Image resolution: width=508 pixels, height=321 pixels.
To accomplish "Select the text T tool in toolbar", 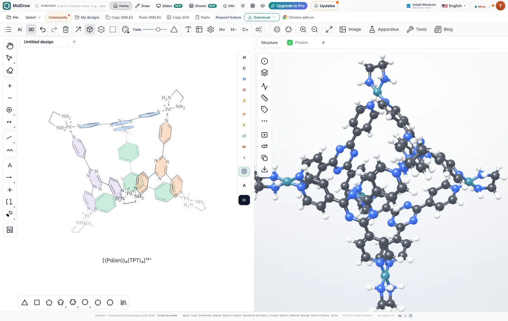I will 188,30.
